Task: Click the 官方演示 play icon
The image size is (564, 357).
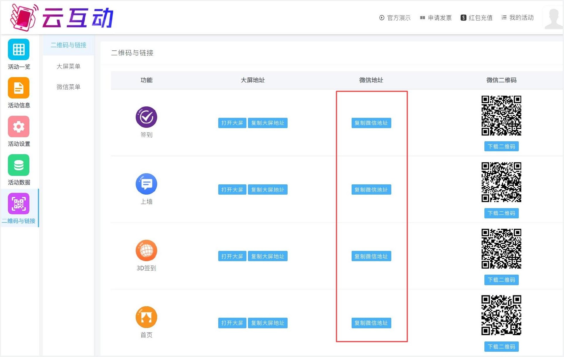Action: pyautogui.click(x=382, y=18)
